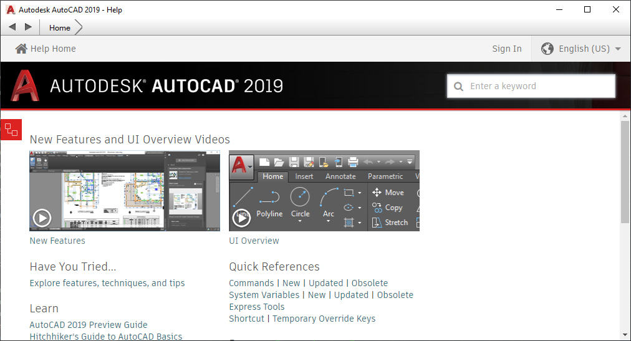Minimize the AutoCAD Help window
631x341 pixels.
[559, 9]
